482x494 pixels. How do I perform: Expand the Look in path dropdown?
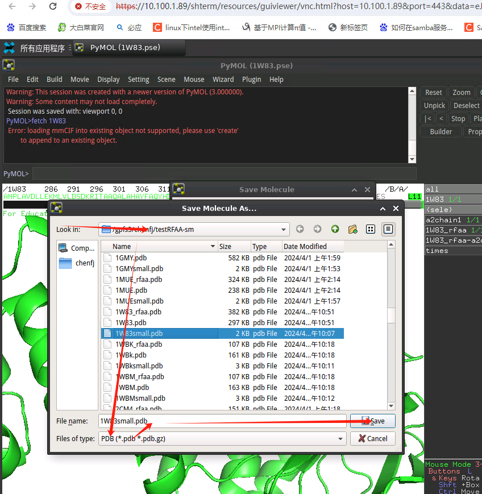tap(284, 230)
